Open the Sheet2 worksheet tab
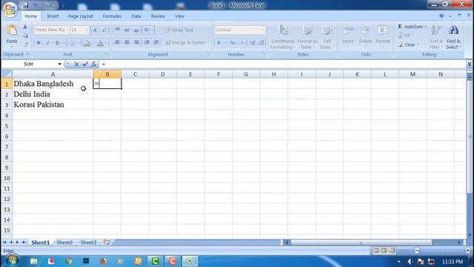Image resolution: width=474 pixels, height=267 pixels. click(64, 243)
